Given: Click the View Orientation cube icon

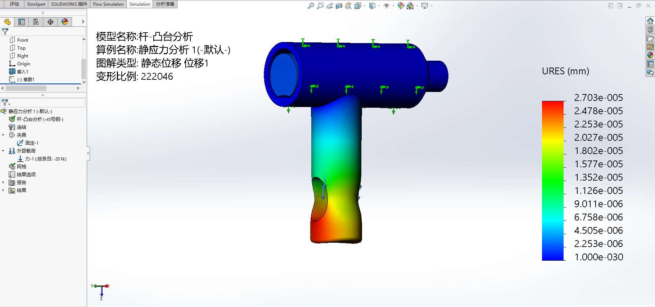Looking at the screenshot, I should pyautogui.click(x=358, y=6).
